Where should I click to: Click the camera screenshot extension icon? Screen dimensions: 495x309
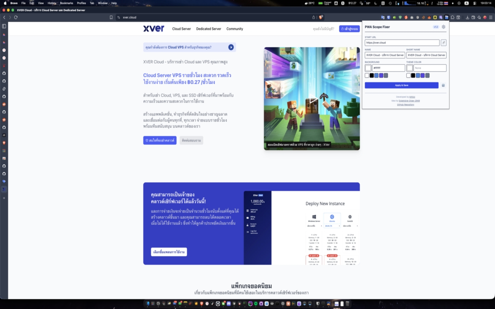[412, 17]
